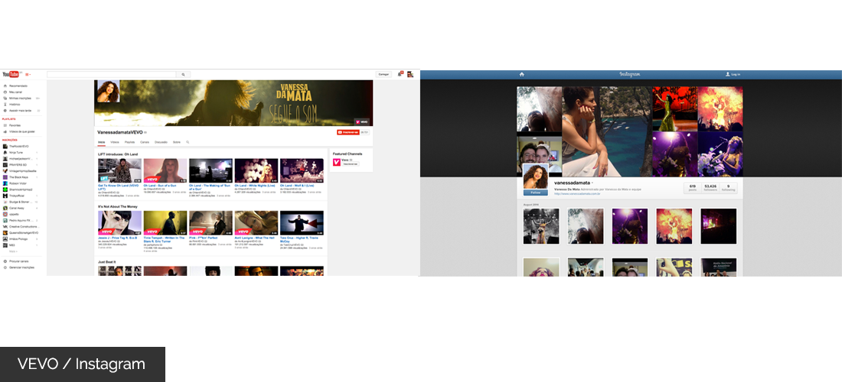Open the black-and-white concert Instagram photo
The height and width of the screenshot is (382, 842).
[541, 226]
